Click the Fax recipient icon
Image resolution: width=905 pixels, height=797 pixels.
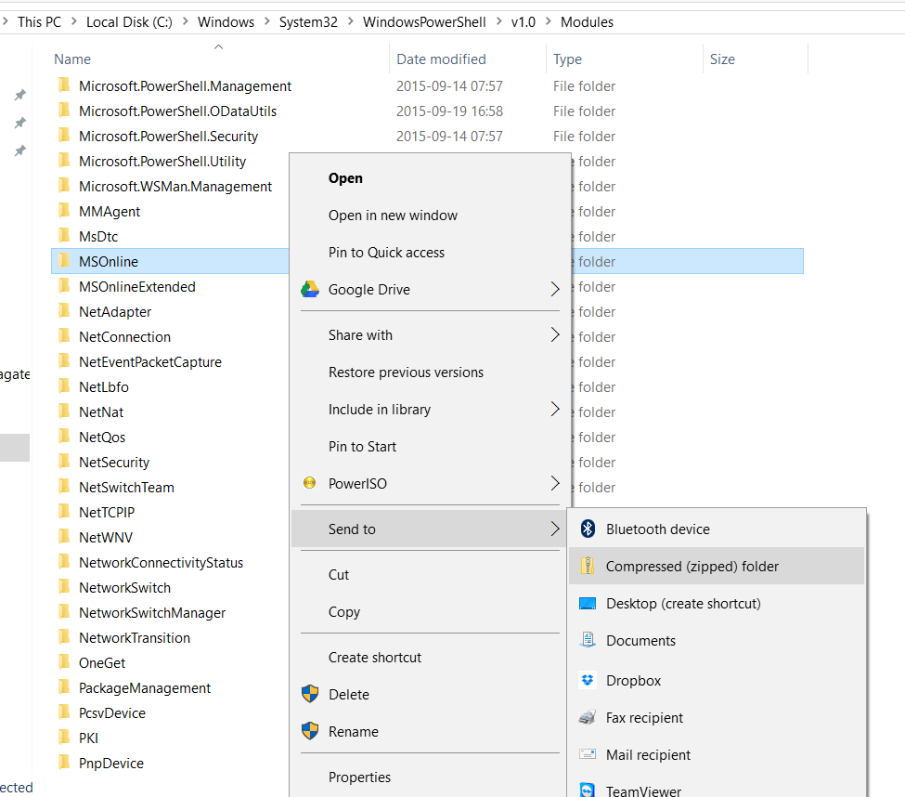588,717
